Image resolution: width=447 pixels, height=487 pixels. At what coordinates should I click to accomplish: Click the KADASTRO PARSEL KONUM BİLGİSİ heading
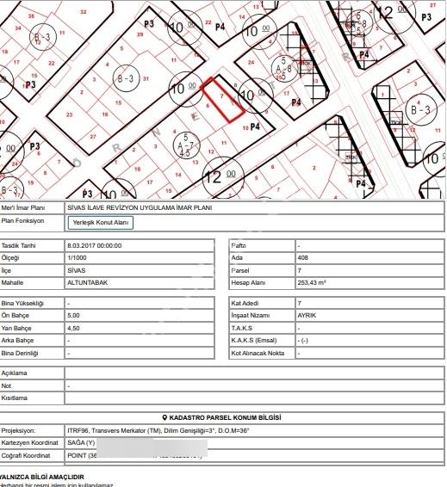point(225,418)
